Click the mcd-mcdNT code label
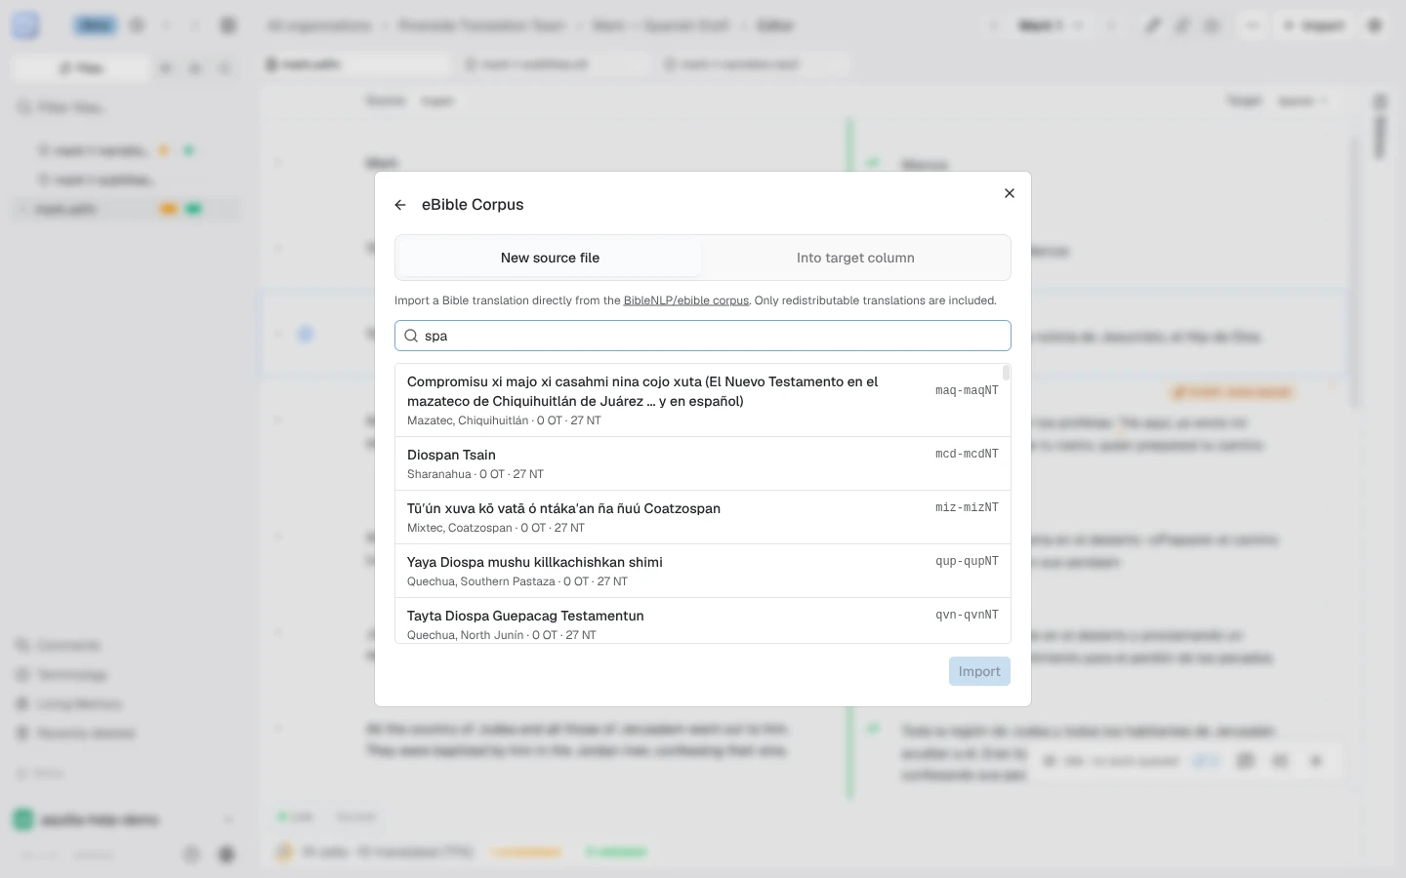 pyautogui.click(x=967, y=454)
